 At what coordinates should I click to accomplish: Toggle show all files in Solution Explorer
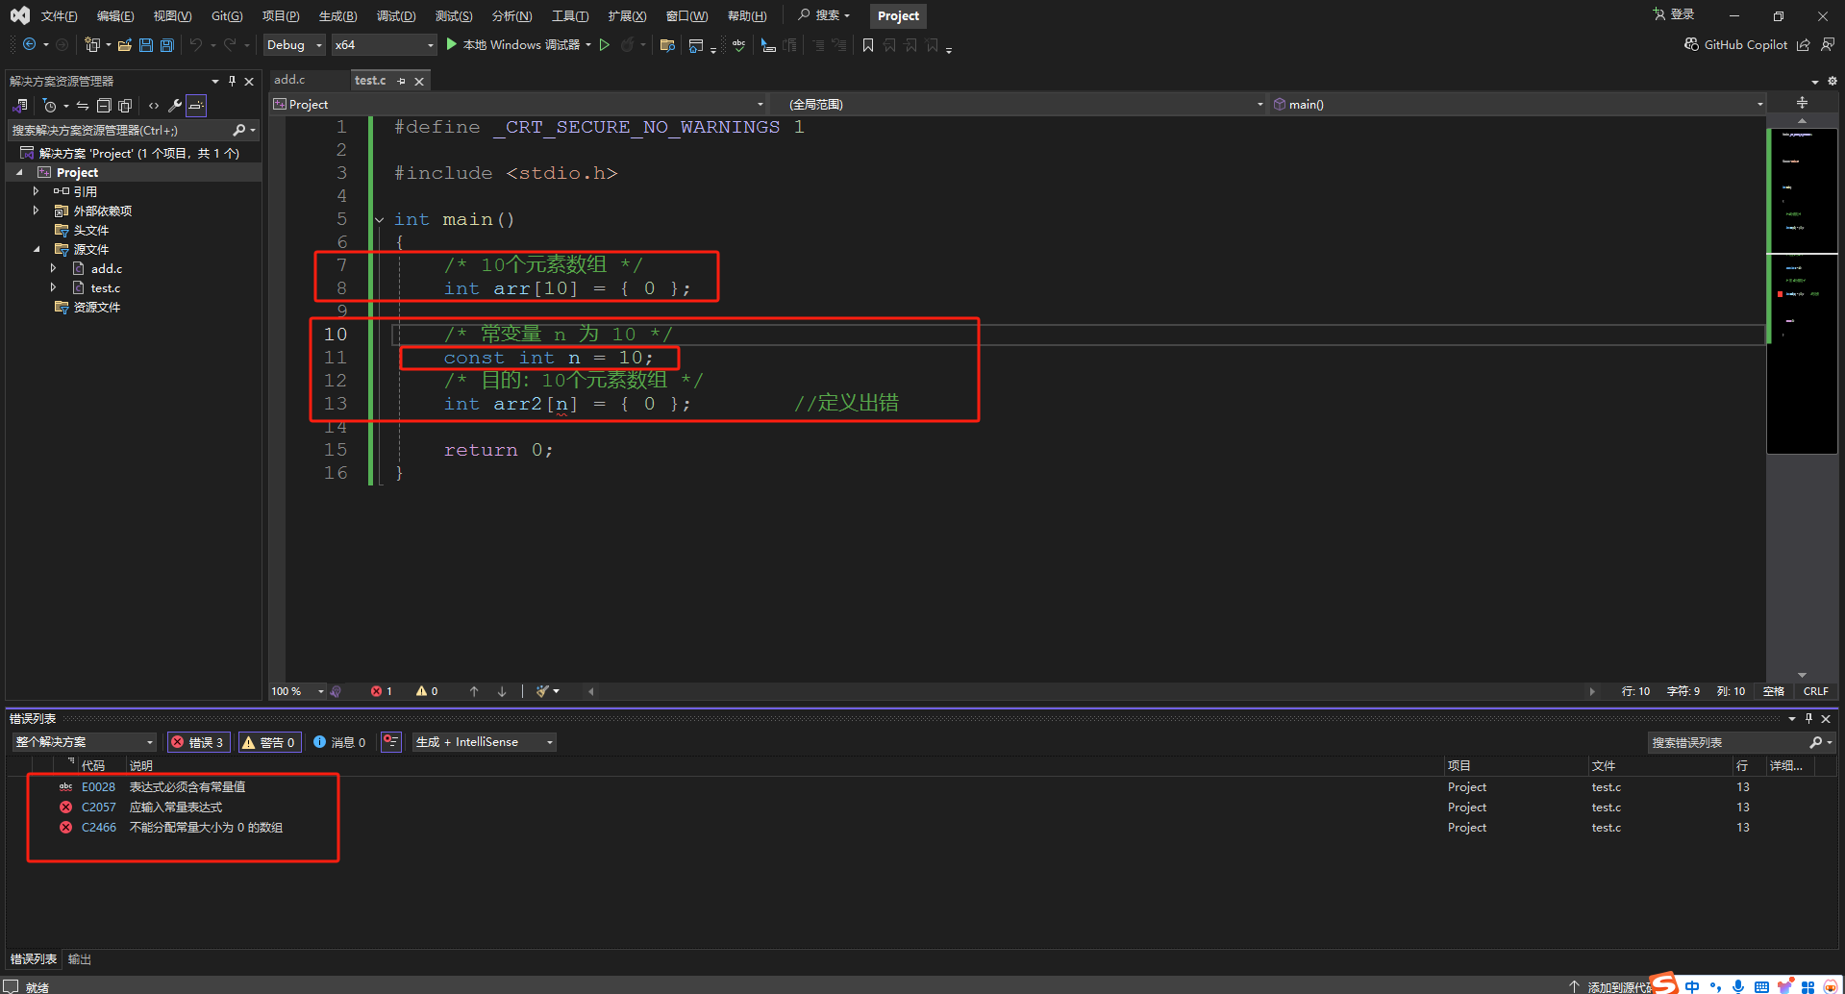pyautogui.click(x=125, y=106)
